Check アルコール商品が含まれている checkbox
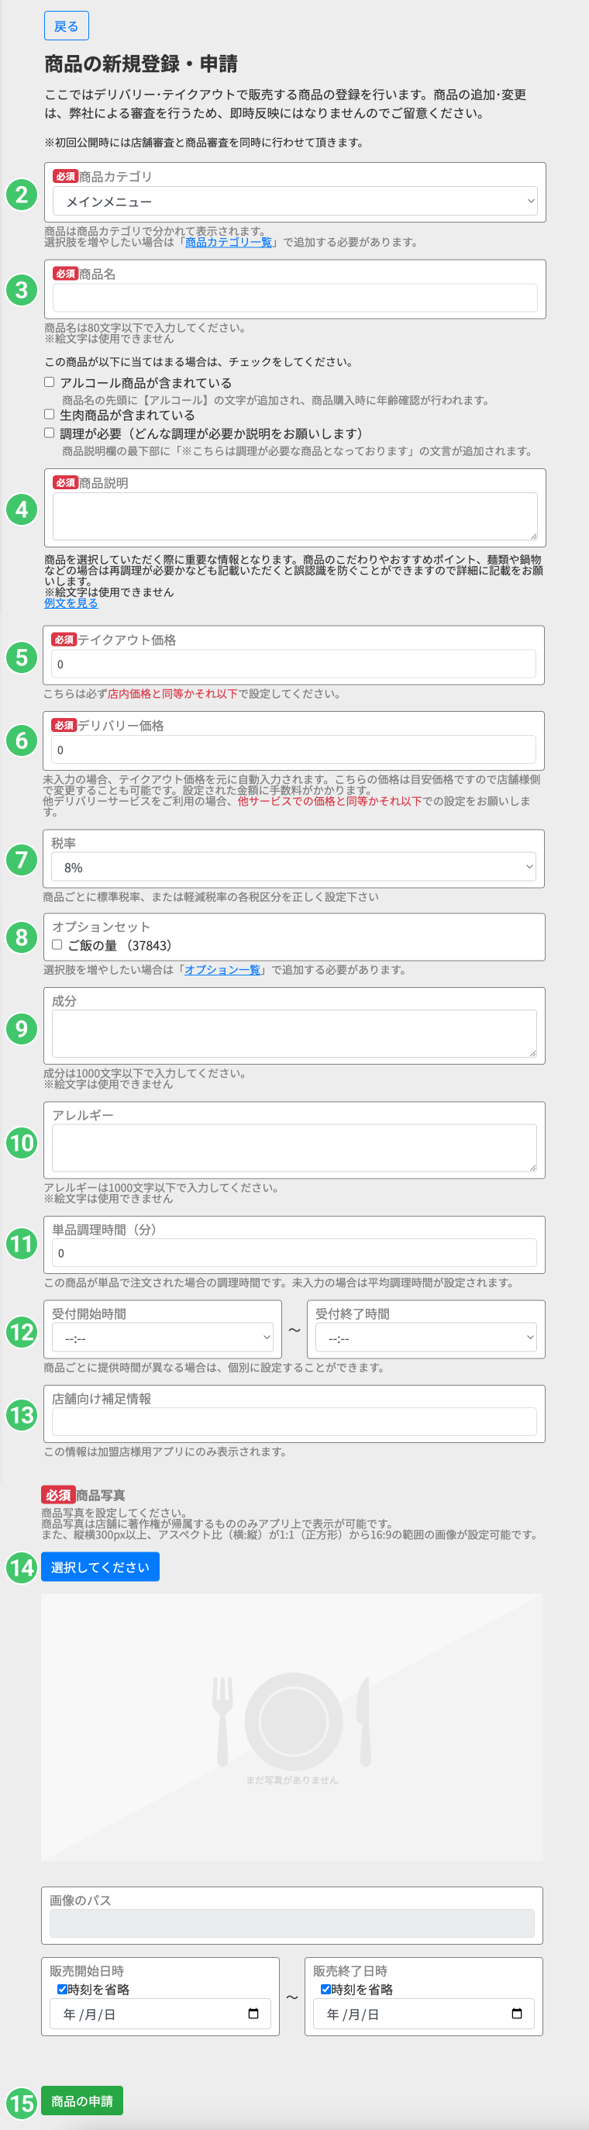The height and width of the screenshot is (2130, 589). point(50,382)
